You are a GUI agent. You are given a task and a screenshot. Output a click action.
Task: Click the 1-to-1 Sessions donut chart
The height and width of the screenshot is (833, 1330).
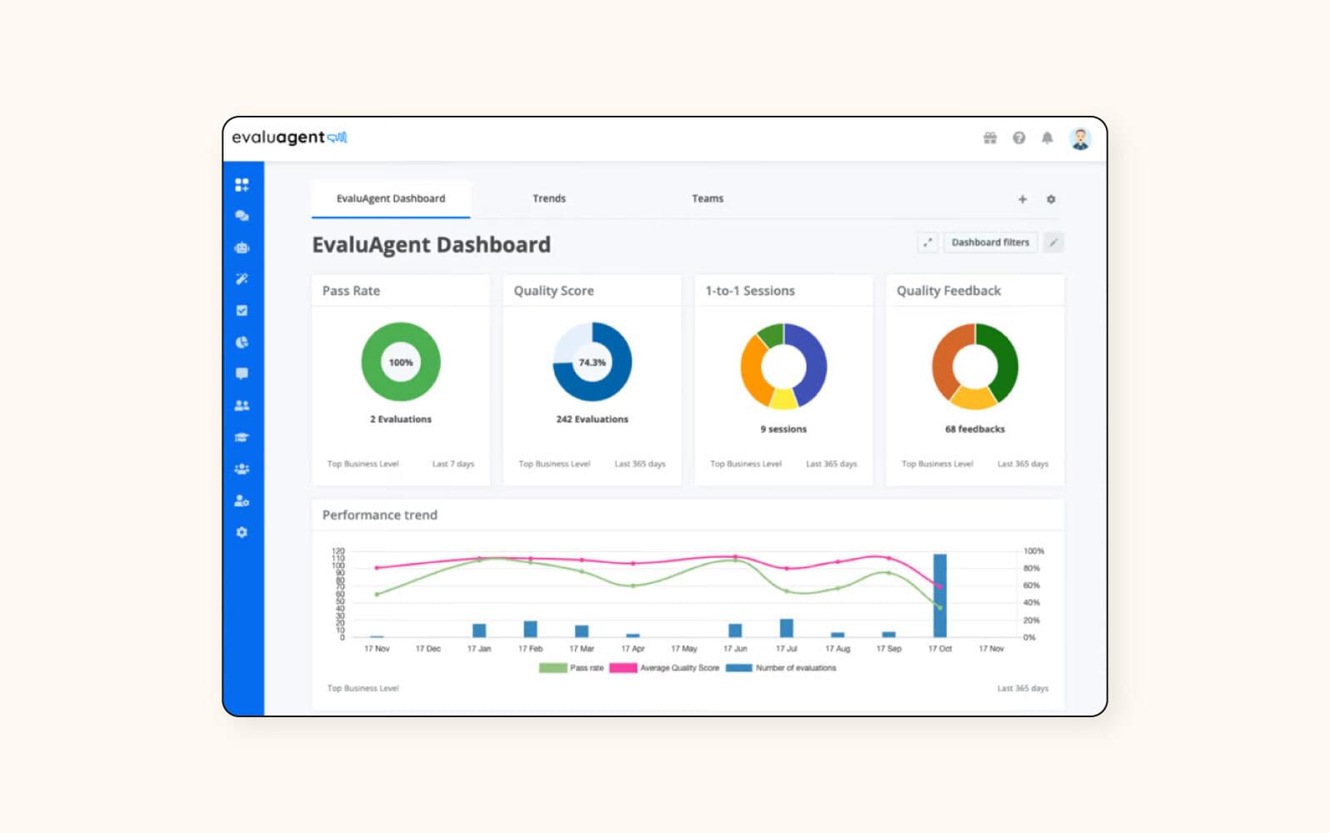[783, 367]
